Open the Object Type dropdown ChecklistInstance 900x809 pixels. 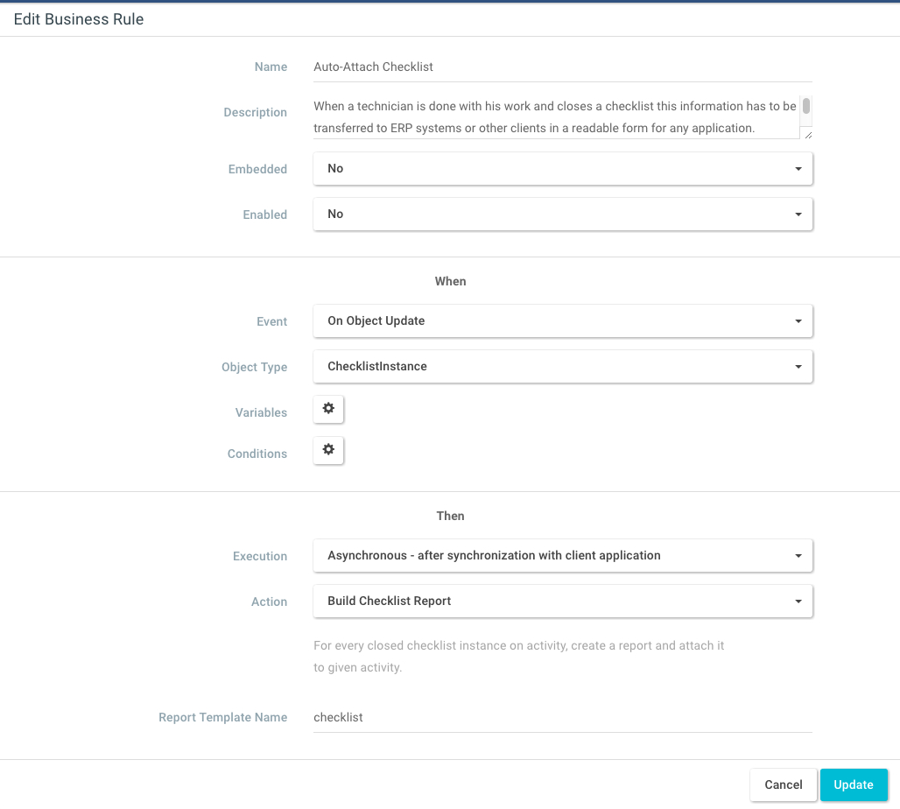(x=562, y=366)
